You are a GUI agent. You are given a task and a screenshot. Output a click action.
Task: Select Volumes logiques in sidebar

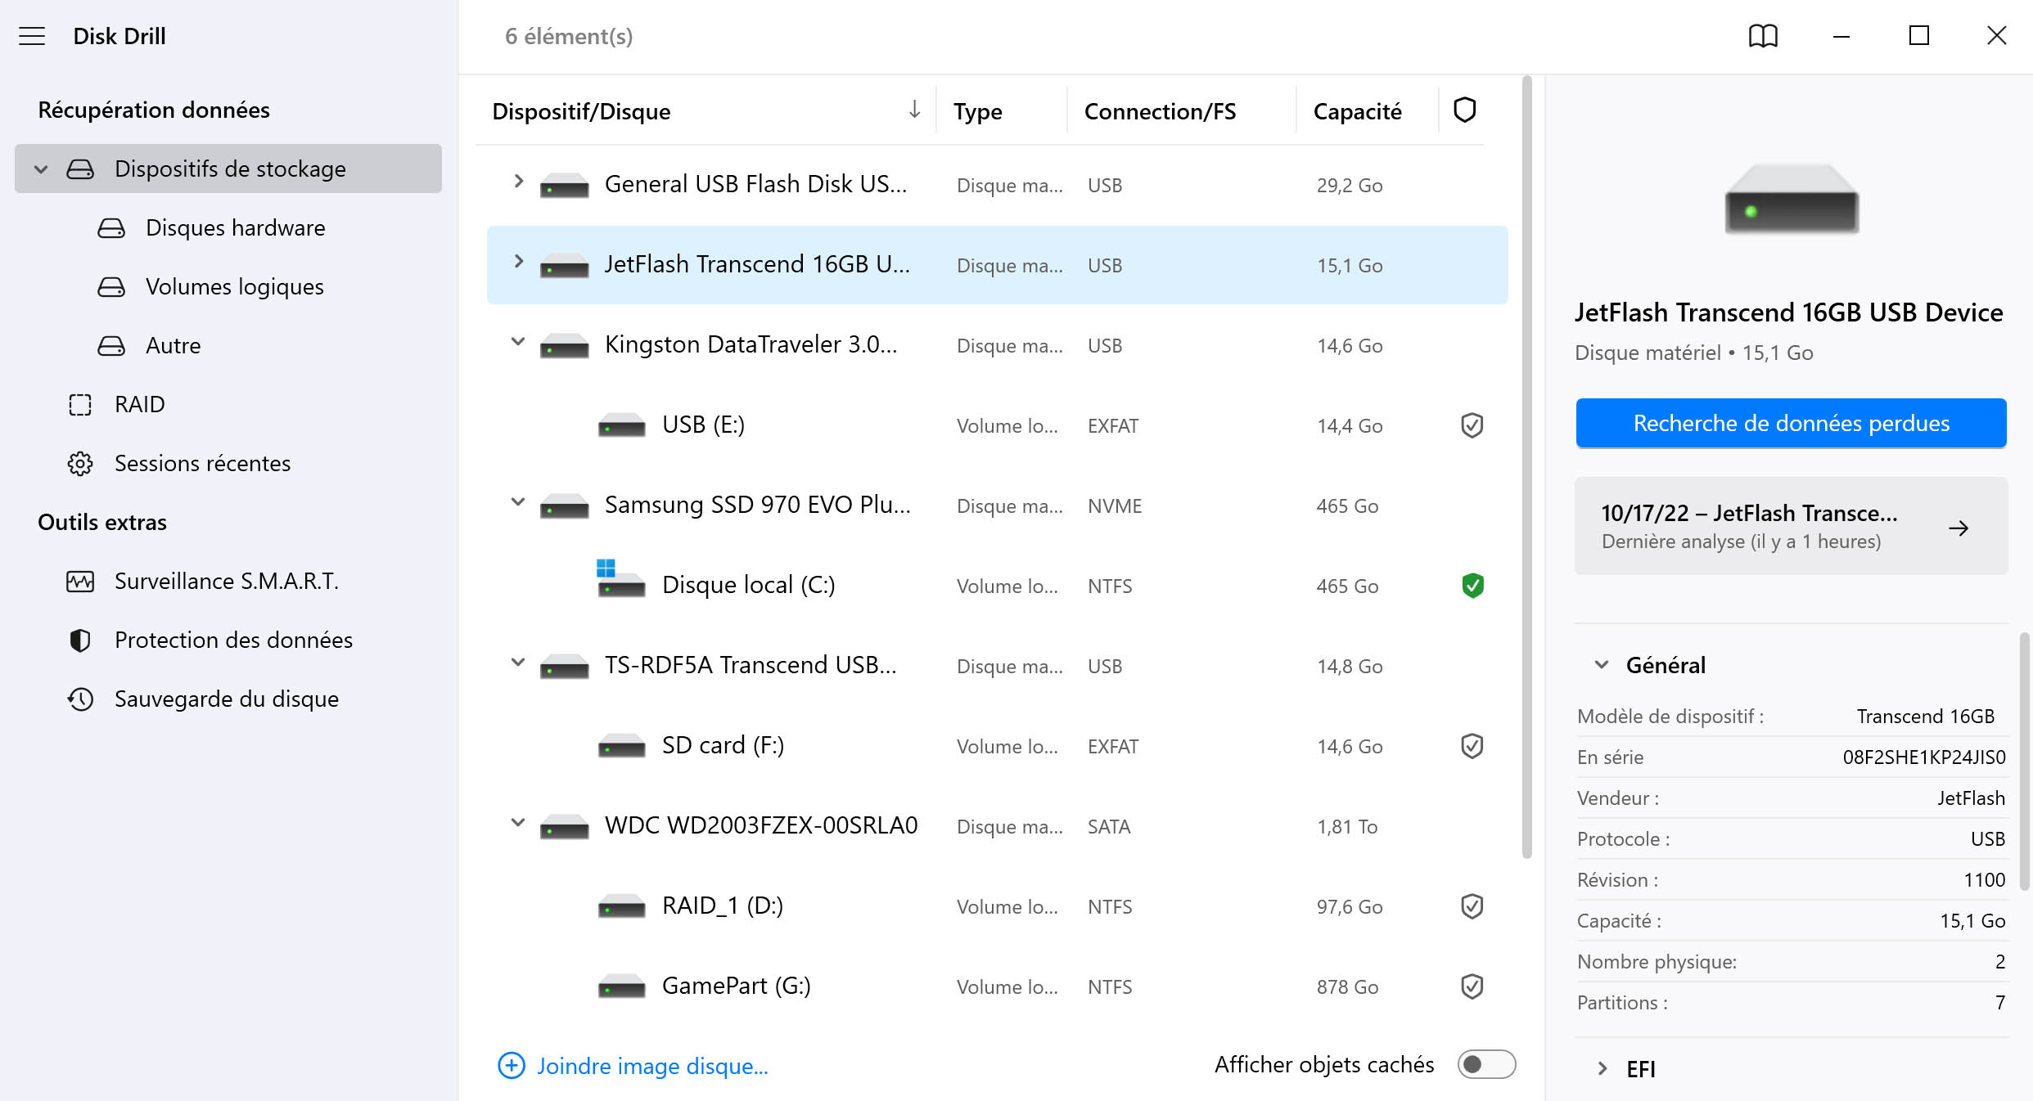pos(228,287)
